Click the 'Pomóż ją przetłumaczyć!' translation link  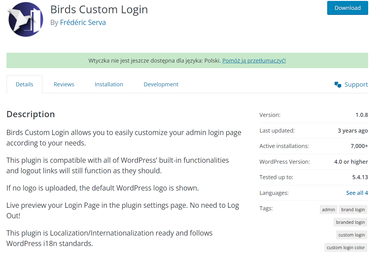click(x=254, y=61)
